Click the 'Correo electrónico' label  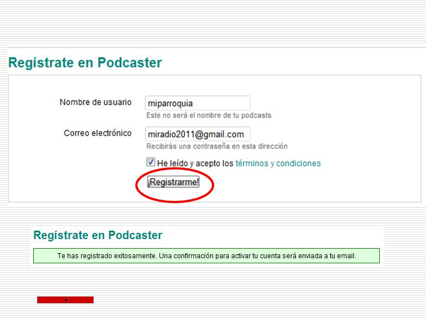[97, 133]
